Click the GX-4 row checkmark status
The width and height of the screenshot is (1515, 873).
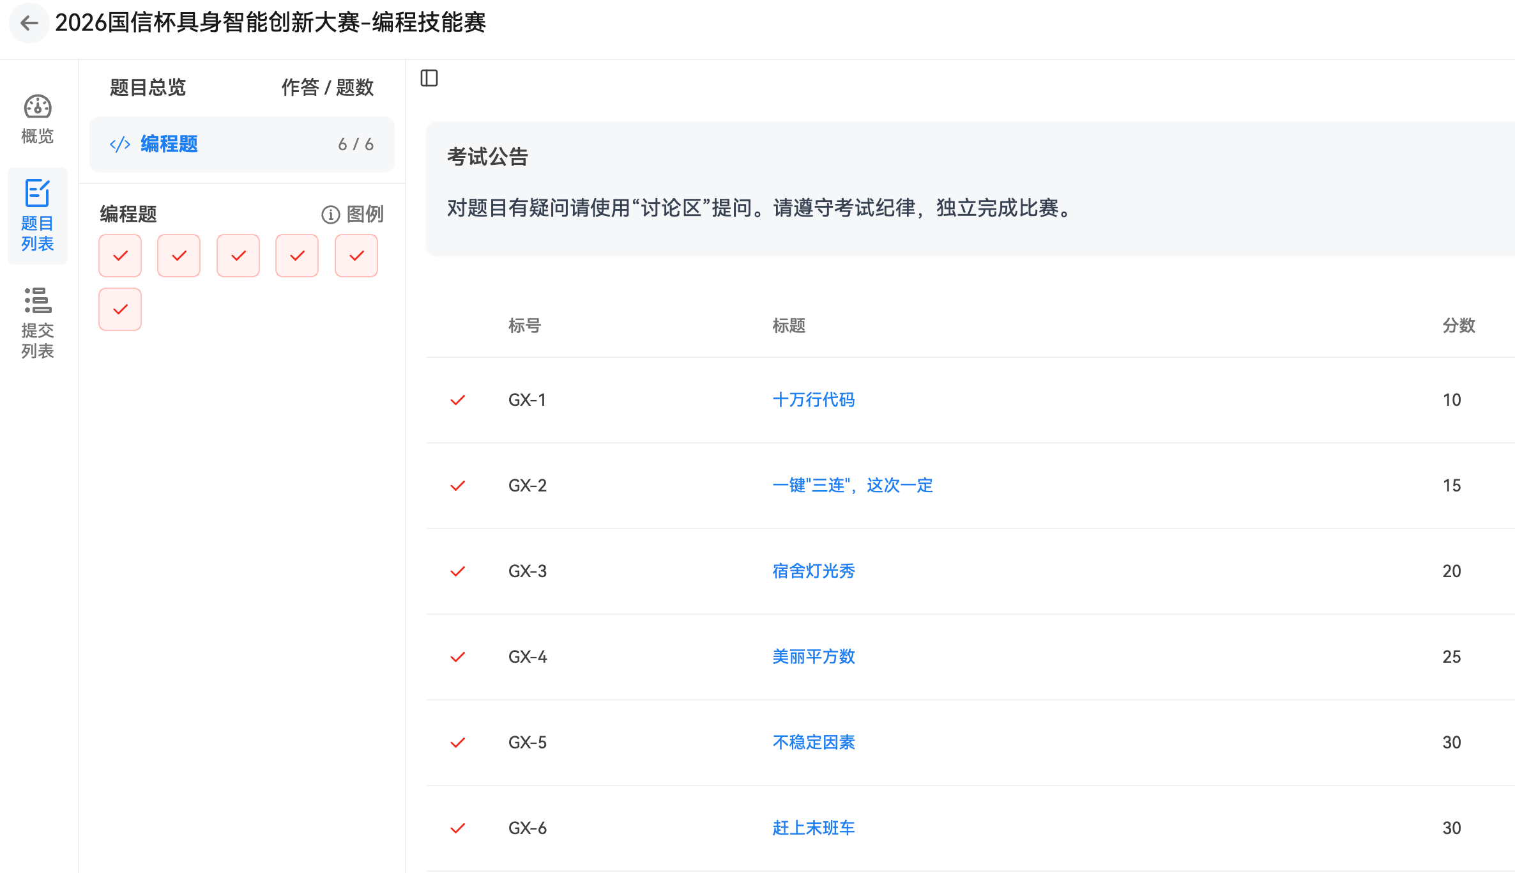[458, 657]
